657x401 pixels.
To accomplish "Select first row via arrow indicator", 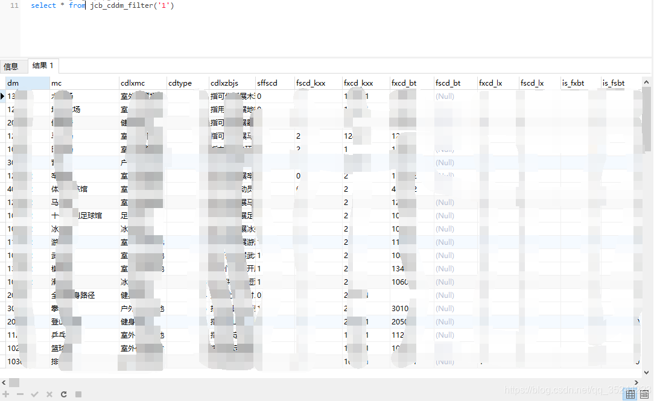I will 2,96.
